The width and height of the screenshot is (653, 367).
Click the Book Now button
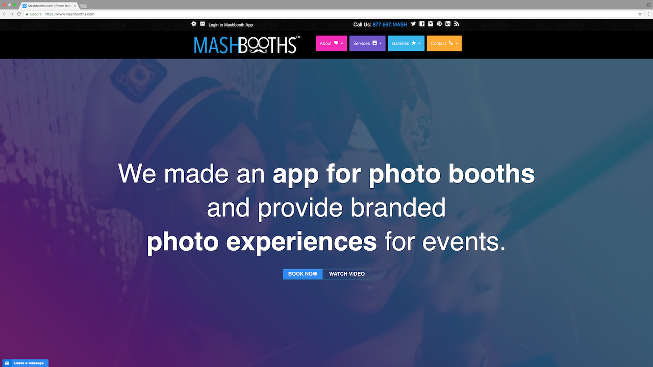click(x=303, y=274)
